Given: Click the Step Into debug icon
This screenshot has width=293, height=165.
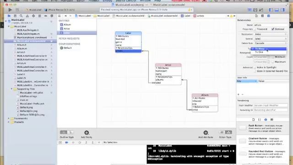Looking at the screenshot, I should pos(86,143).
